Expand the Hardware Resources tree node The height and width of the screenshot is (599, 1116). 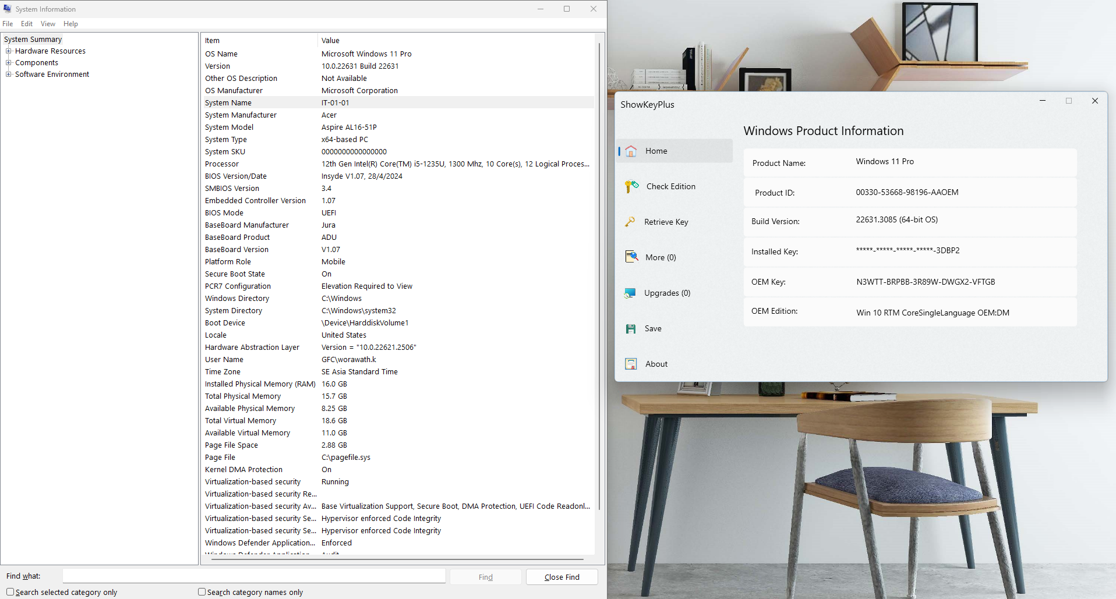click(9, 51)
